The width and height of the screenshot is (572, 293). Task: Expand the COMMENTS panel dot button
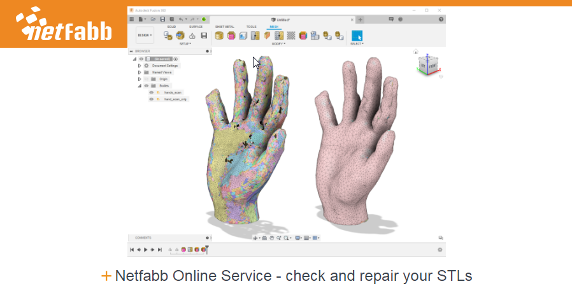pyautogui.click(x=207, y=238)
